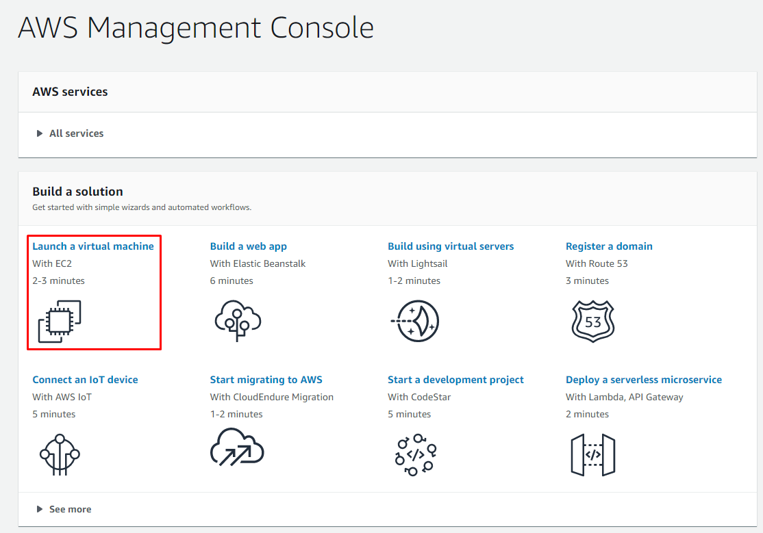Click the 'Get started with simple wizards' description
Image resolution: width=763 pixels, height=533 pixels.
point(142,207)
